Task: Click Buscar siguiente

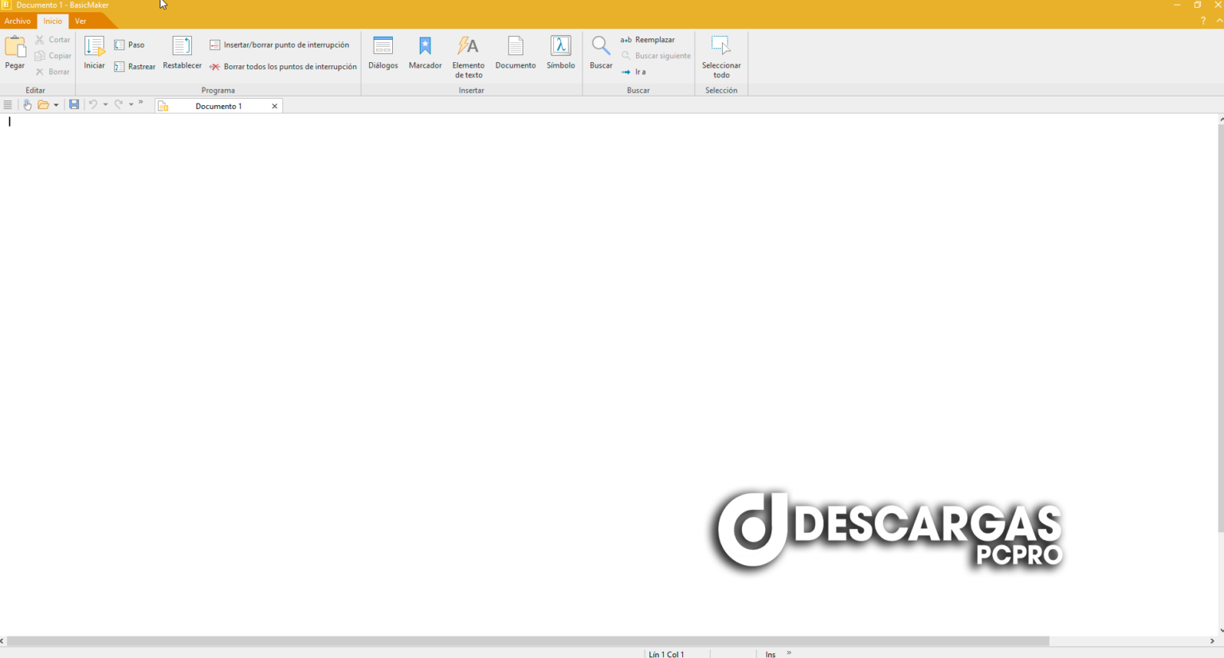Action: click(x=656, y=56)
